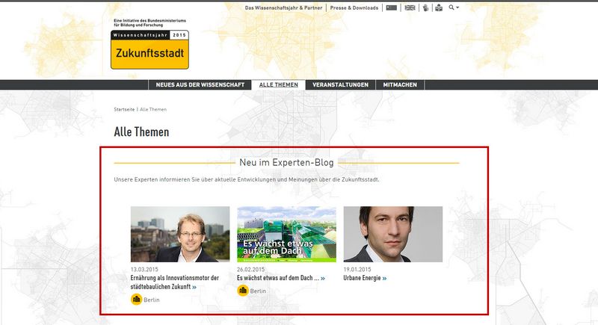Image resolution: width=598 pixels, height=325 pixels.
Task: Select the Alle Themen navigation tab
Action: [x=278, y=84]
